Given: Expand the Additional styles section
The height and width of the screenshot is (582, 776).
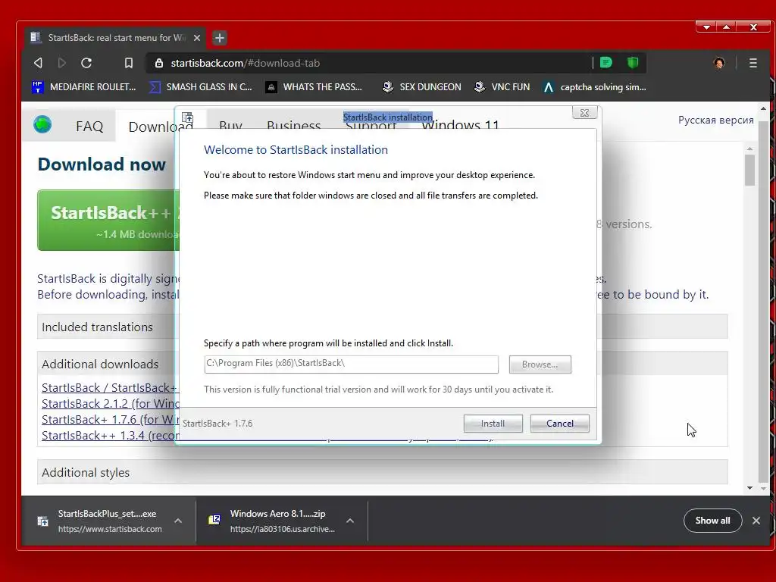Looking at the screenshot, I should coord(383,472).
